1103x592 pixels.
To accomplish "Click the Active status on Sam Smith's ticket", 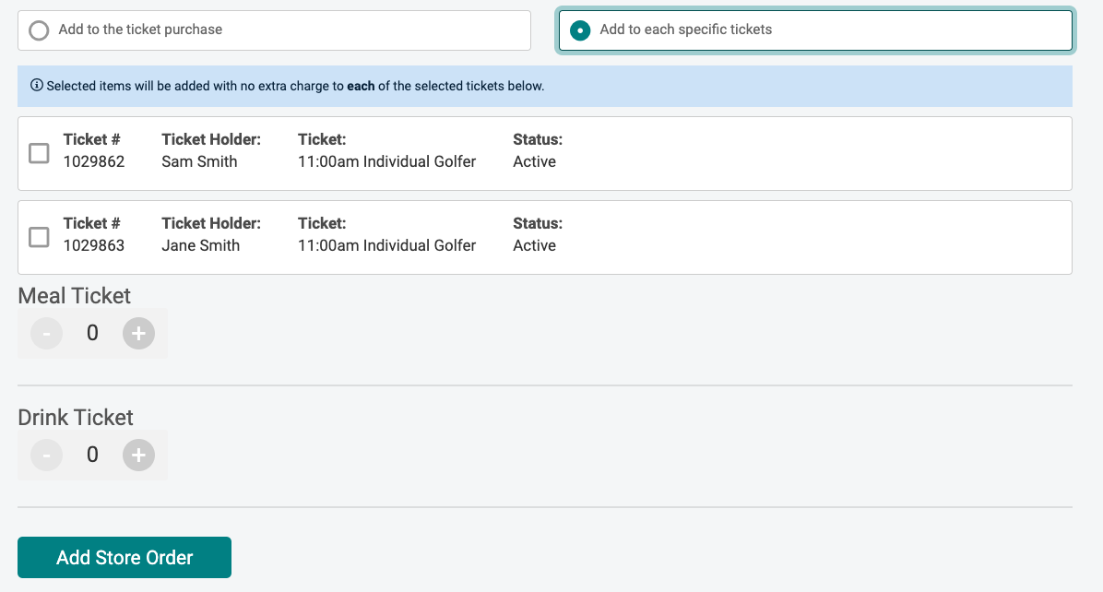I will (x=535, y=161).
